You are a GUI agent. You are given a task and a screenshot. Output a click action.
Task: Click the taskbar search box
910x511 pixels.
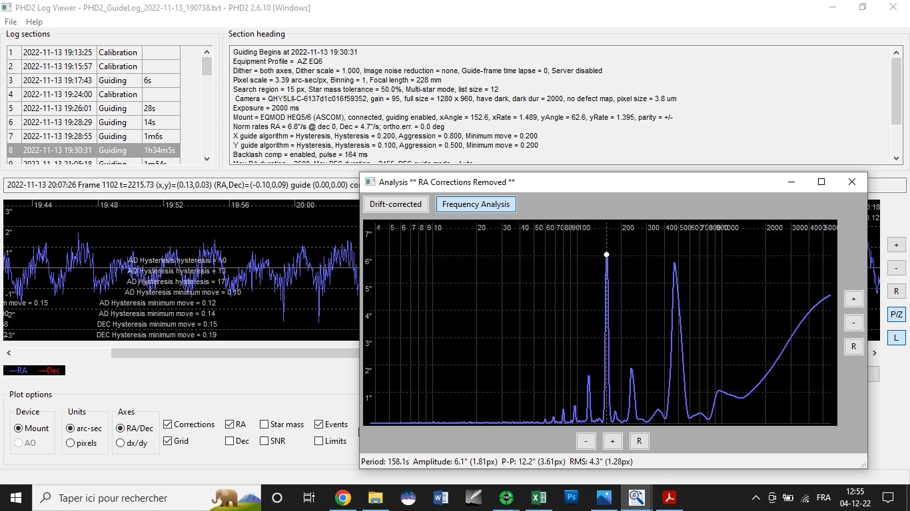pyautogui.click(x=147, y=498)
